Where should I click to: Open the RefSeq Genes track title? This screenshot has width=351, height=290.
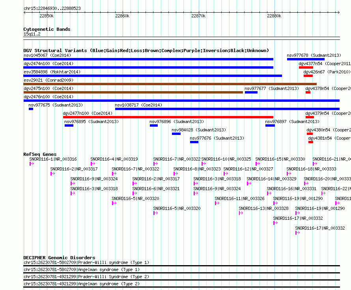point(40,154)
